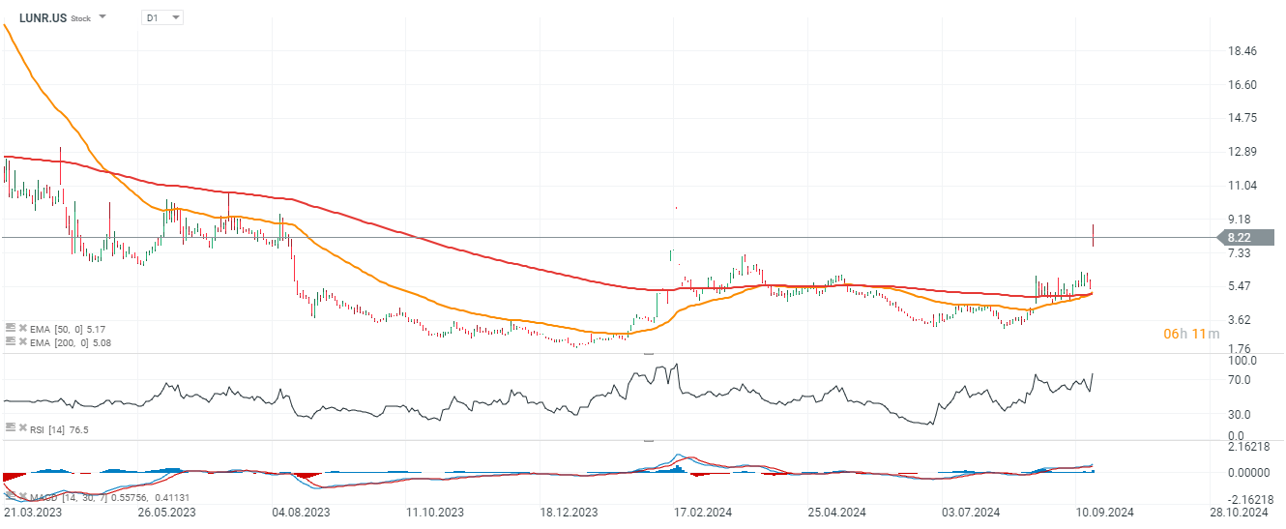The image size is (1286, 529).
Task: Click the 10.09.2024 date label
Action: 1105,512
